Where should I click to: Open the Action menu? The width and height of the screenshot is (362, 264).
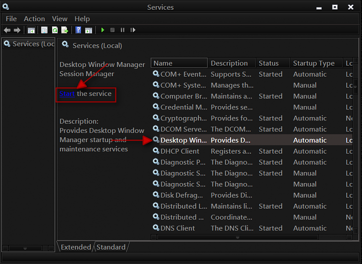pos(34,19)
